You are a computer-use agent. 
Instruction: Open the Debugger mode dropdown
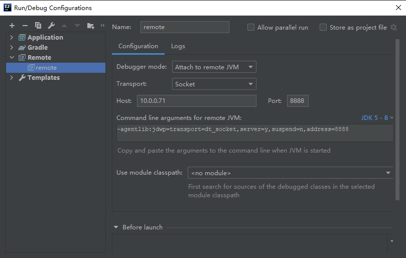[x=214, y=67]
